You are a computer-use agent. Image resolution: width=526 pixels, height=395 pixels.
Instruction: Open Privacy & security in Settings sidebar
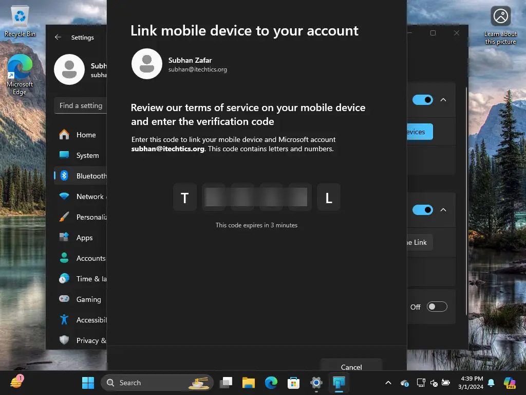[x=81, y=340]
